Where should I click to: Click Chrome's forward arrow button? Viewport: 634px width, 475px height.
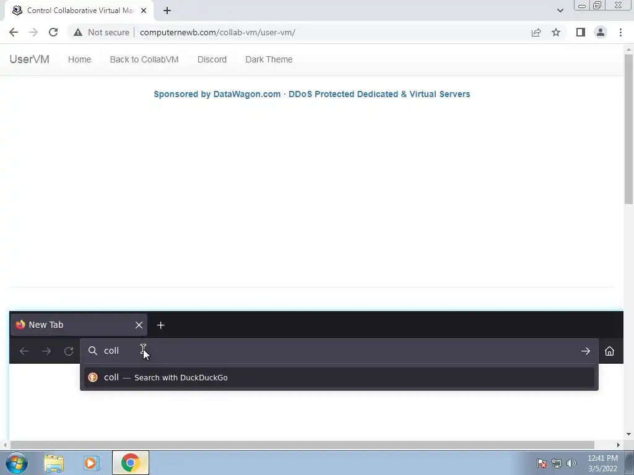[x=33, y=32]
